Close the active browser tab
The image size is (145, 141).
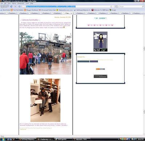71,13
